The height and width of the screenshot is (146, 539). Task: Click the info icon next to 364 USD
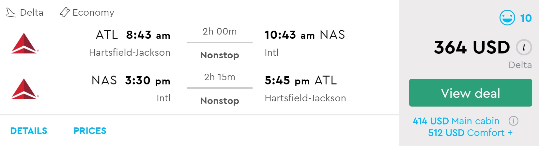524,48
